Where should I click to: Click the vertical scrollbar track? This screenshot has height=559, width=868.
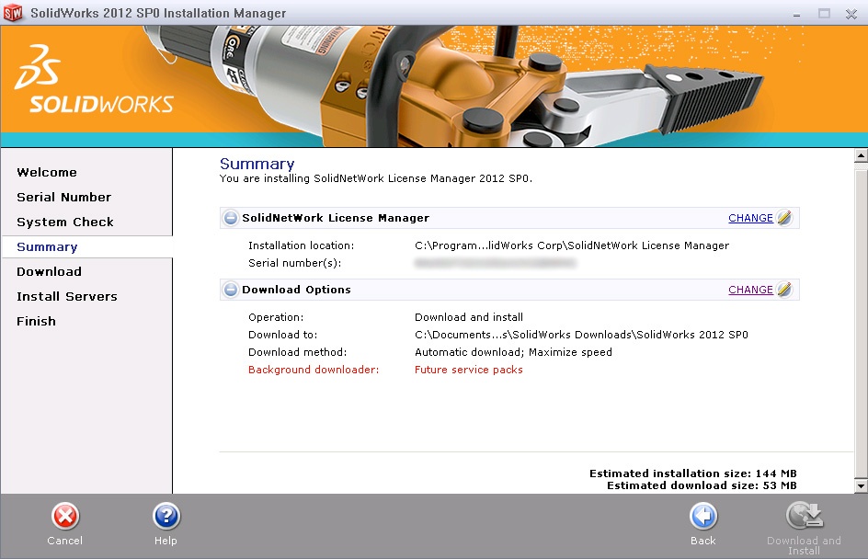coord(861,321)
